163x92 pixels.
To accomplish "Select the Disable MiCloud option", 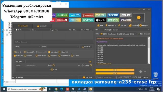I will click(x=64, y=56).
